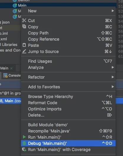Select Main class in project tree
Viewport: 123px width, 156px height.
pos(22,5)
